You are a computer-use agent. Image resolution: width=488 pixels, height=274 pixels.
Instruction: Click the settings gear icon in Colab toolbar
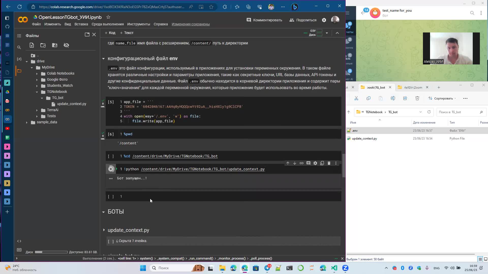324,20
